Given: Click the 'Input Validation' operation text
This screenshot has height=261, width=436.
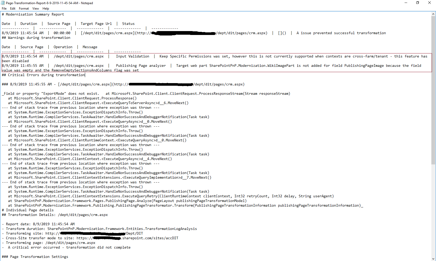Looking at the screenshot, I should (x=133, y=56).
